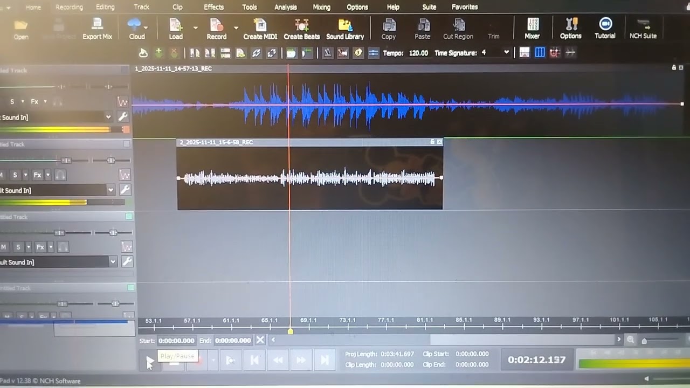The height and width of the screenshot is (388, 690).
Task: Open third track Sound In input dropdown
Action: 113,261
